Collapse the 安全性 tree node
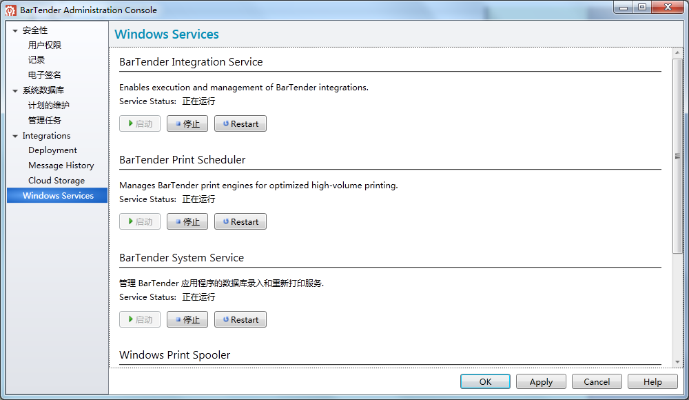The width and height of the screenshot is (689, 400). [15, 31]
